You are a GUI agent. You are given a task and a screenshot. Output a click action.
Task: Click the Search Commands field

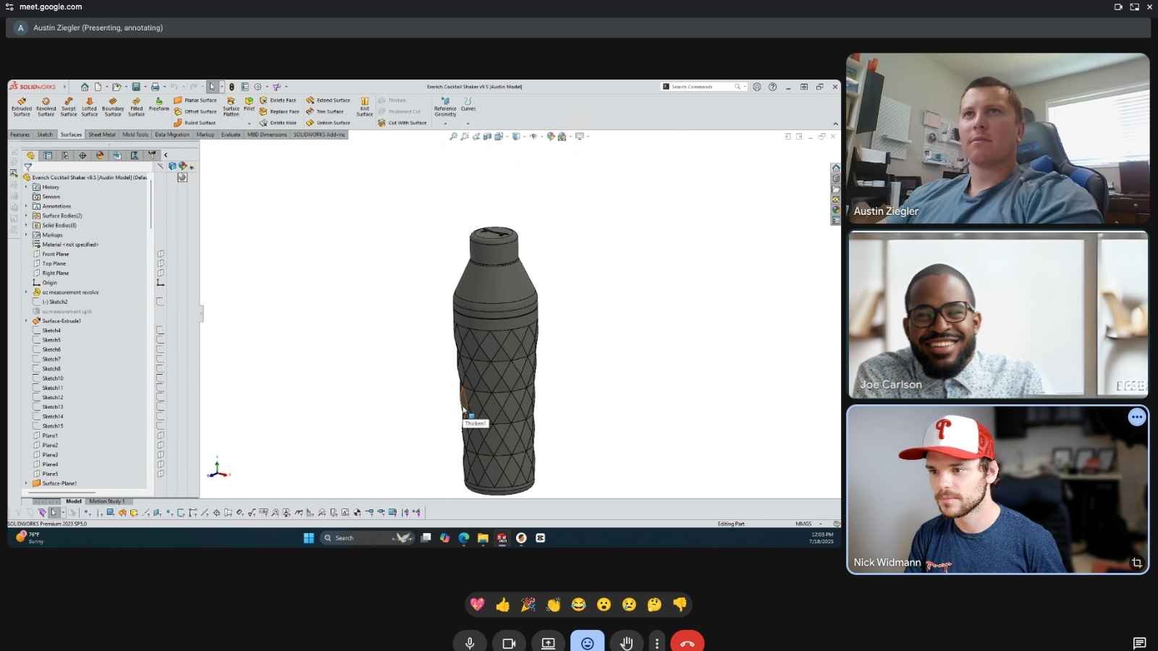702,87
